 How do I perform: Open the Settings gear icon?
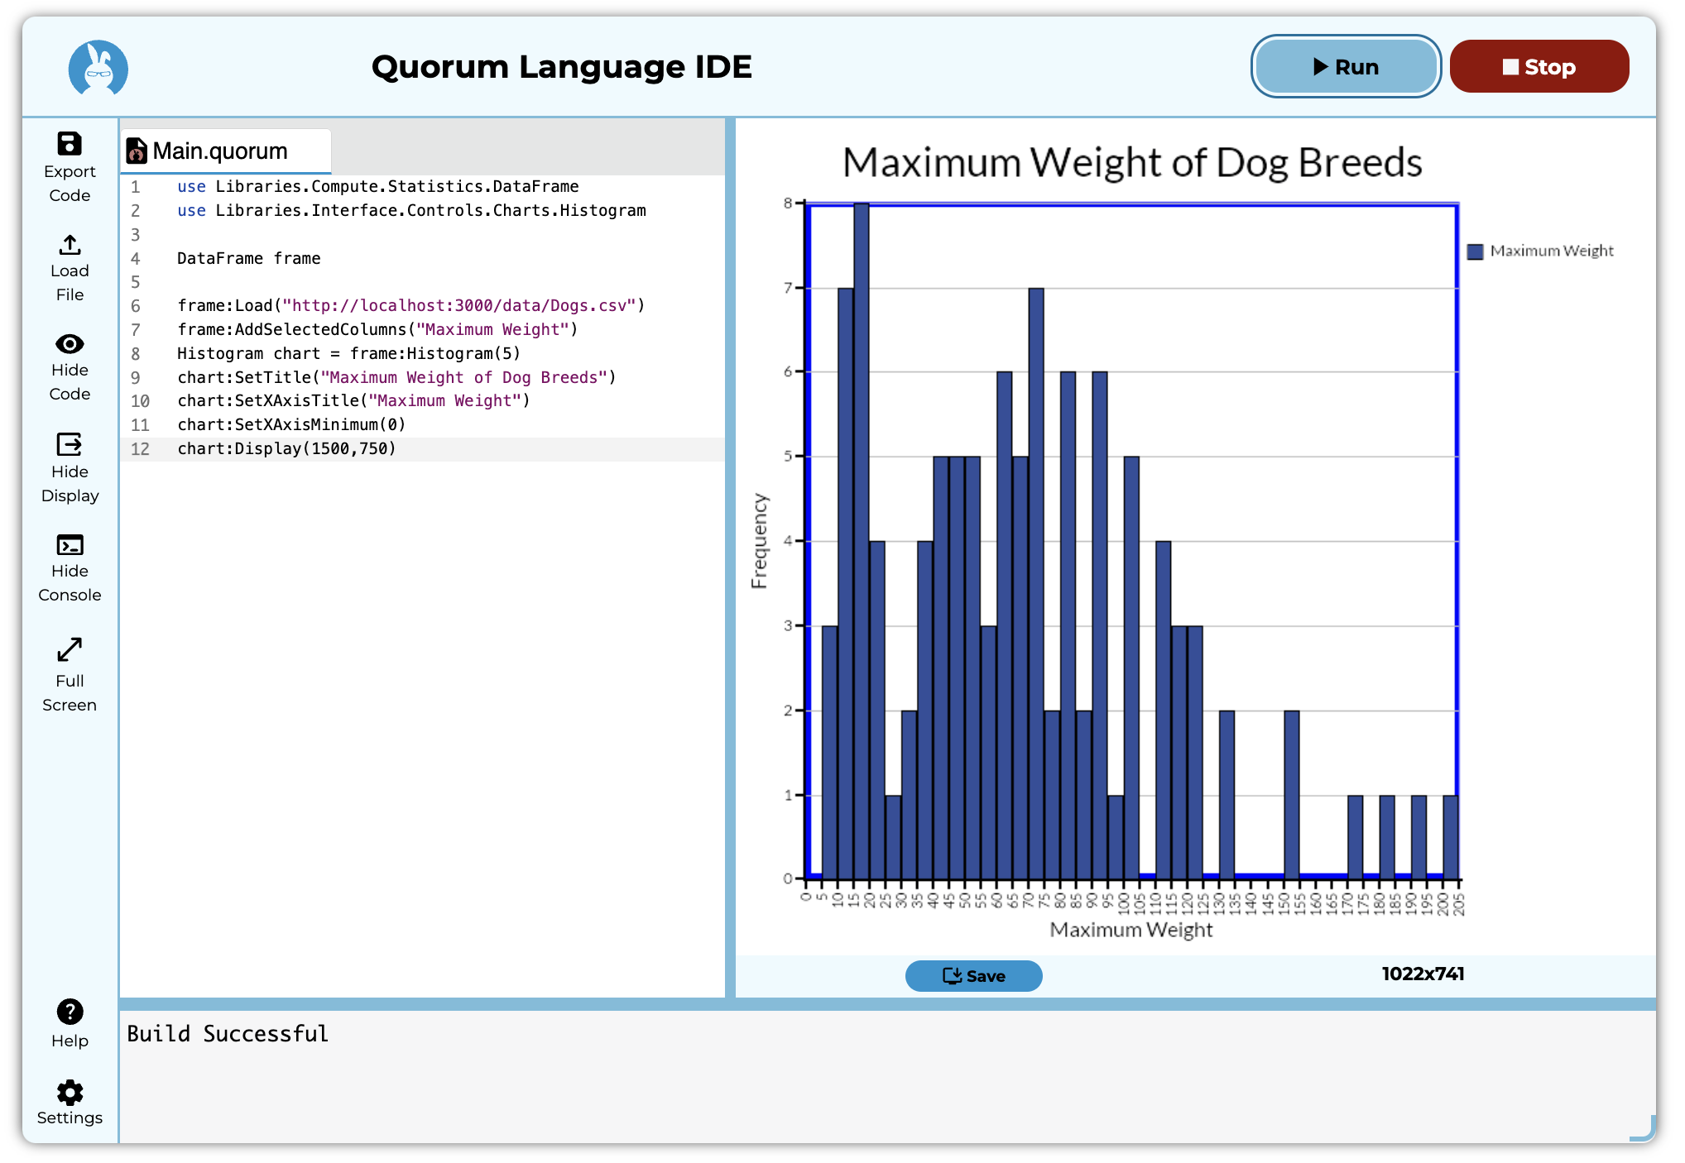pos(70,1093)
